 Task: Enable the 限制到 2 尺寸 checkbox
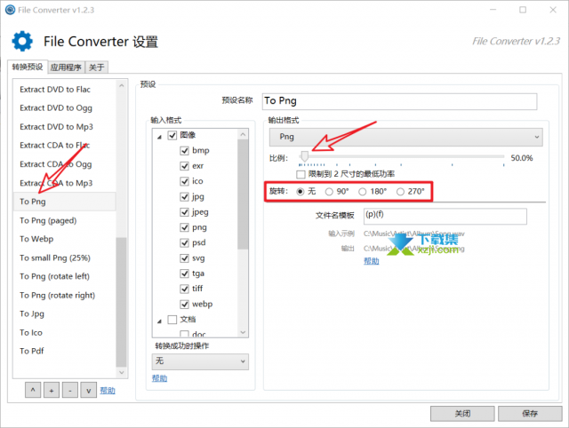pyautogui.click(x=301, y=174)
